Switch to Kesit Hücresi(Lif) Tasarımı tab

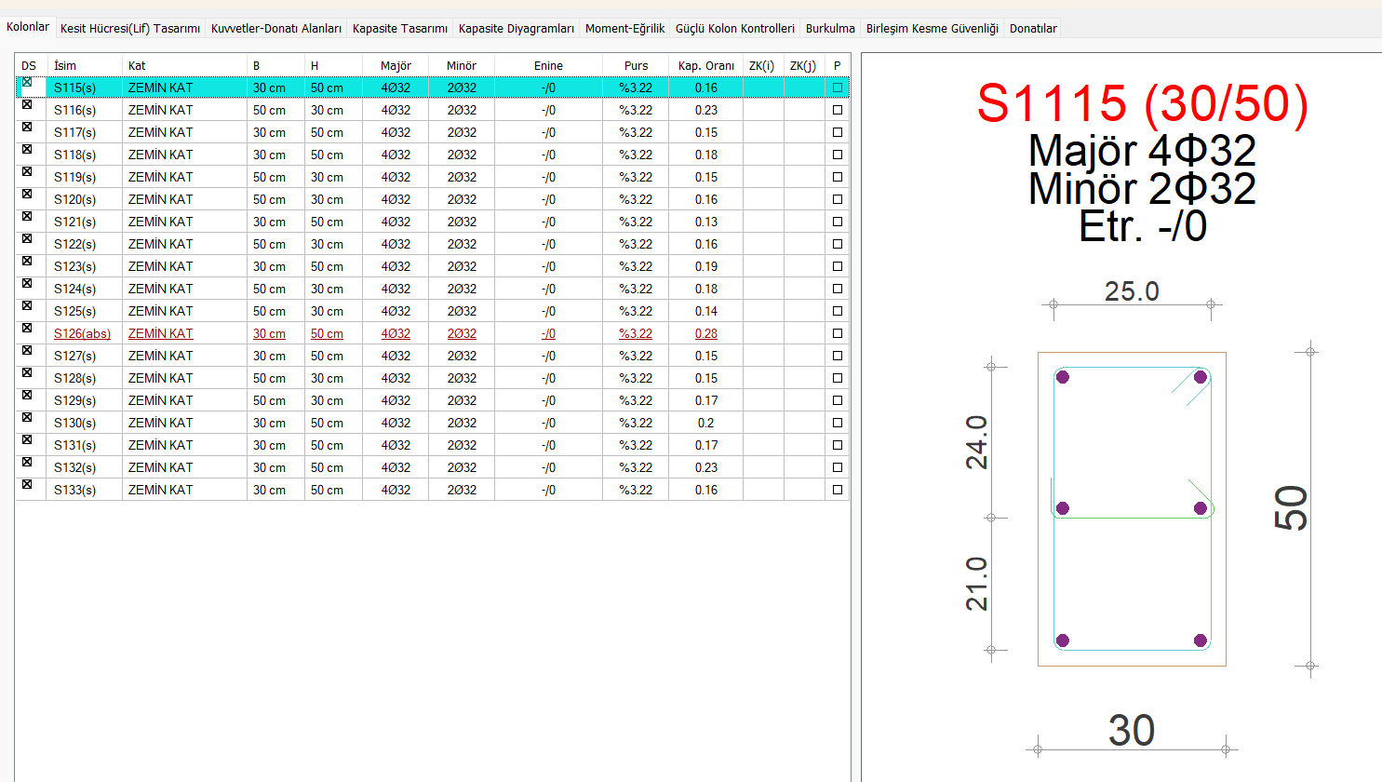(129, 29)
